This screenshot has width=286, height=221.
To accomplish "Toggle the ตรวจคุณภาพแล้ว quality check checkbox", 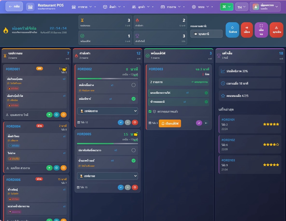I will [150, 112].
